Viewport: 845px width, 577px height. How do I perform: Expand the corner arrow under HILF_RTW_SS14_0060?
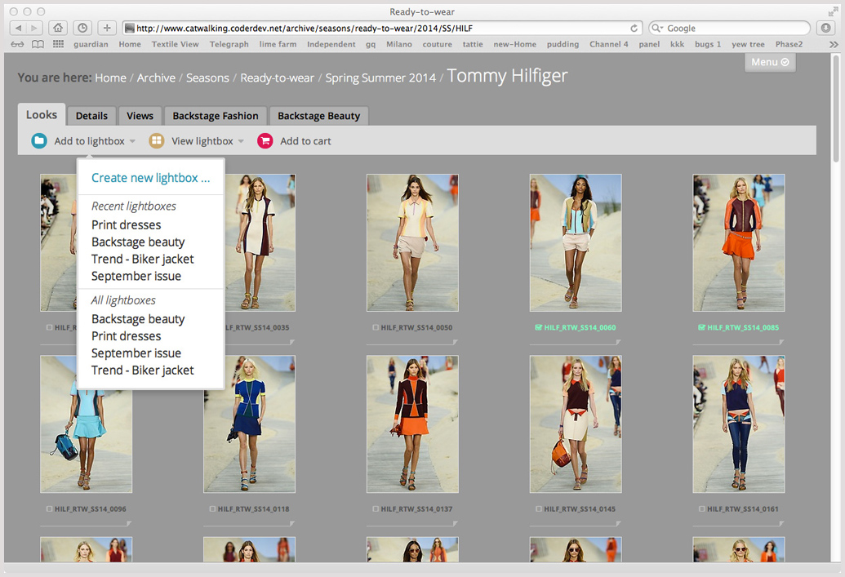point(619,342)
